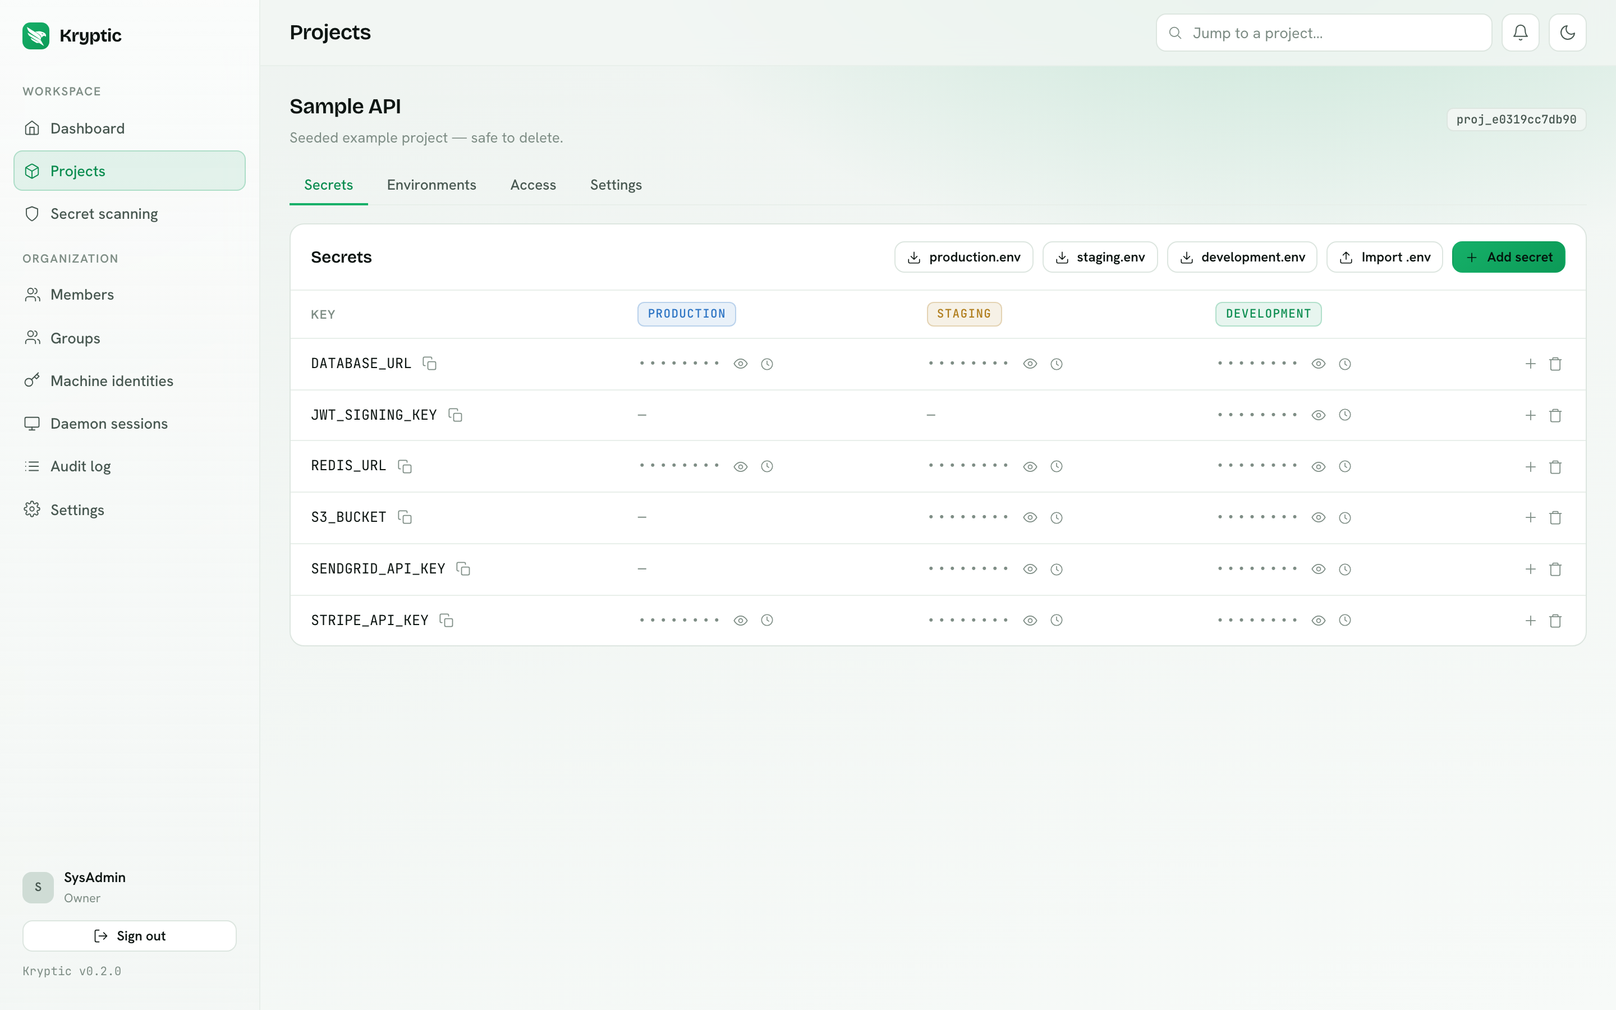View history of SENDGRID_API_KEY development value
The image size is (1616, 1010).
[x=1345, y=569]
